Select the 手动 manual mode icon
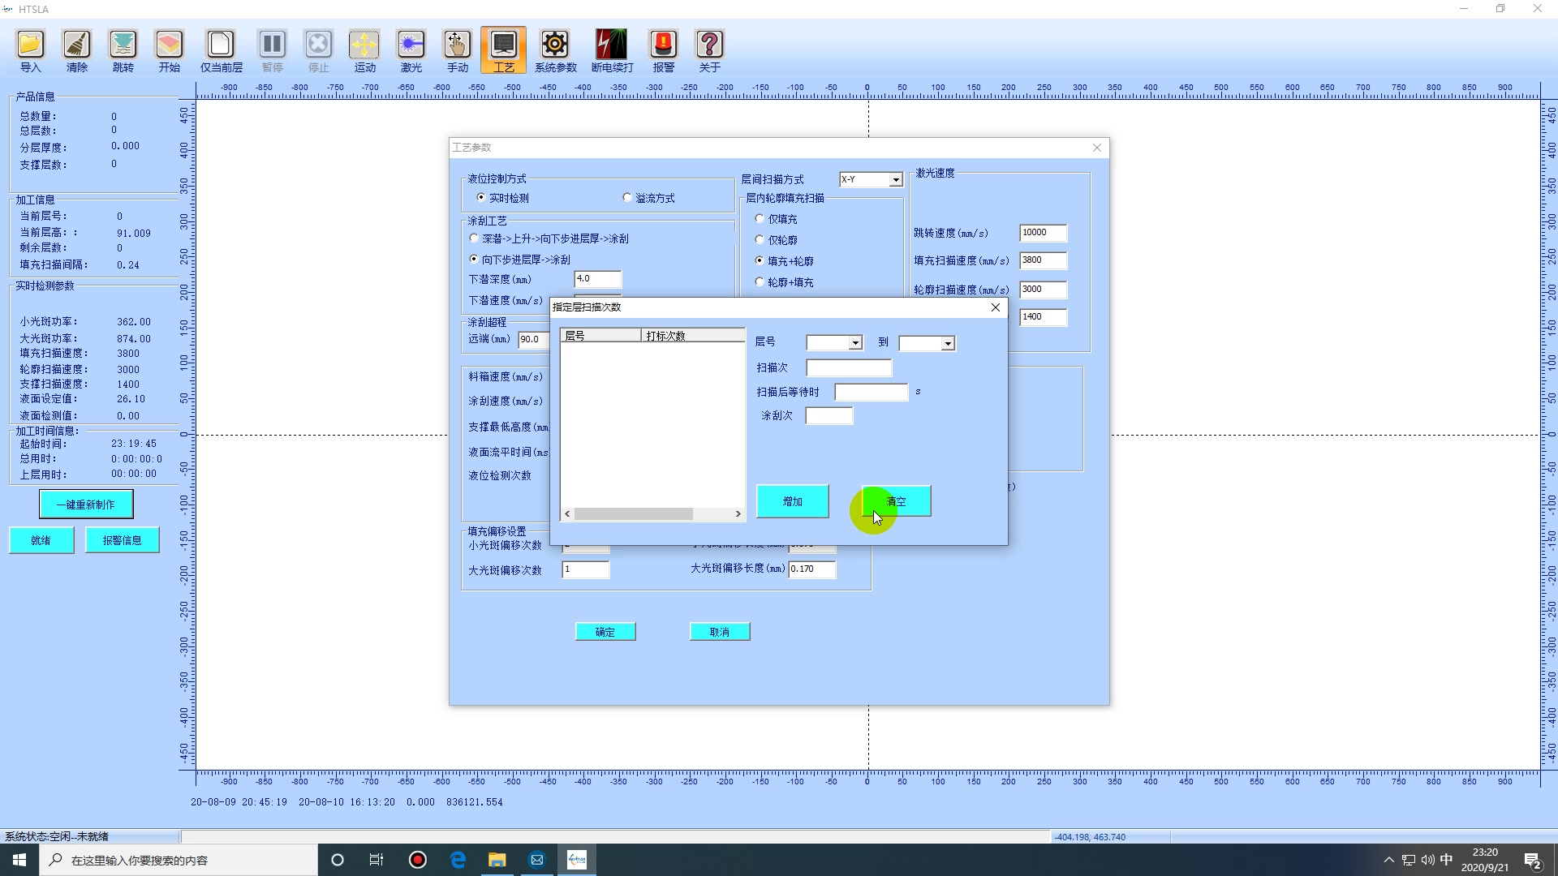1558x876 pixels. (457, 50)
